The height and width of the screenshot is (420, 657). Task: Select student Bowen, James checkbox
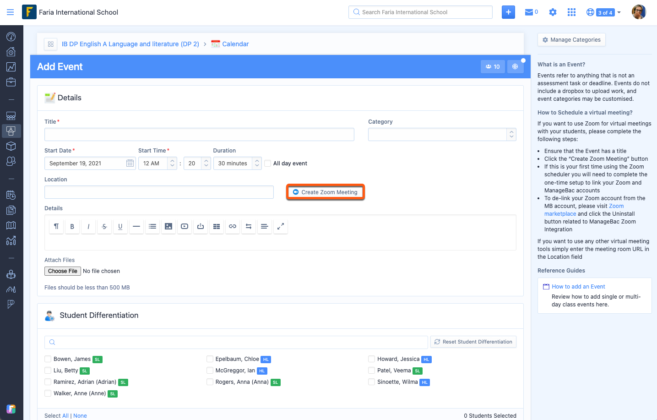(x=48, y=359)
